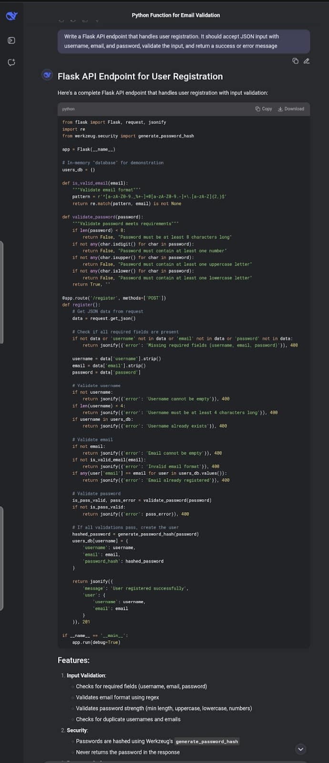The height and width of the screenshot is (763, 329).
Task: Jump to bottom with the down-chevron button
Action: pos(300,749)
